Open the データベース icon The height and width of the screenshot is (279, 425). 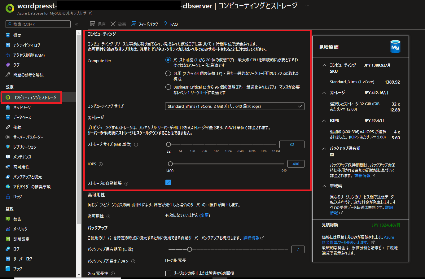pos(8,117)
